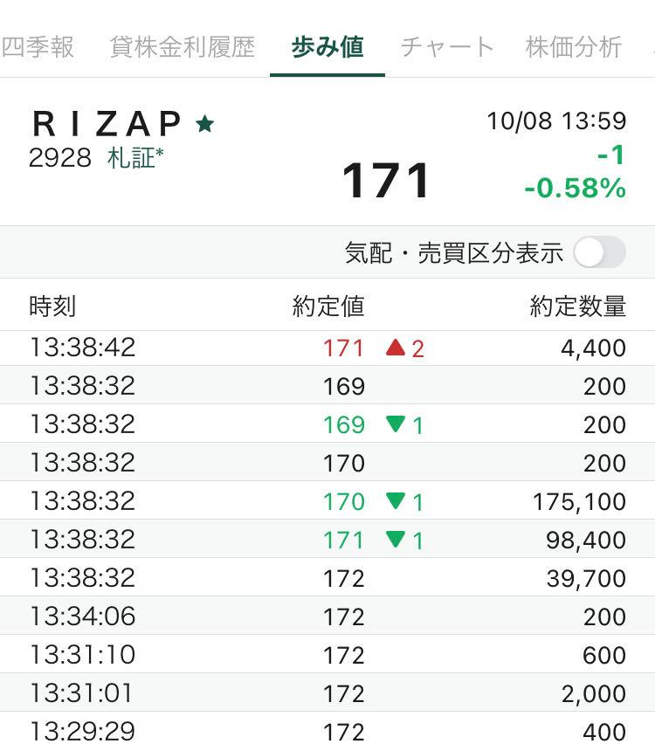The image size is (655, 744).
Task: Click the 時刻 column header
Action: click(x=52, y=306)
